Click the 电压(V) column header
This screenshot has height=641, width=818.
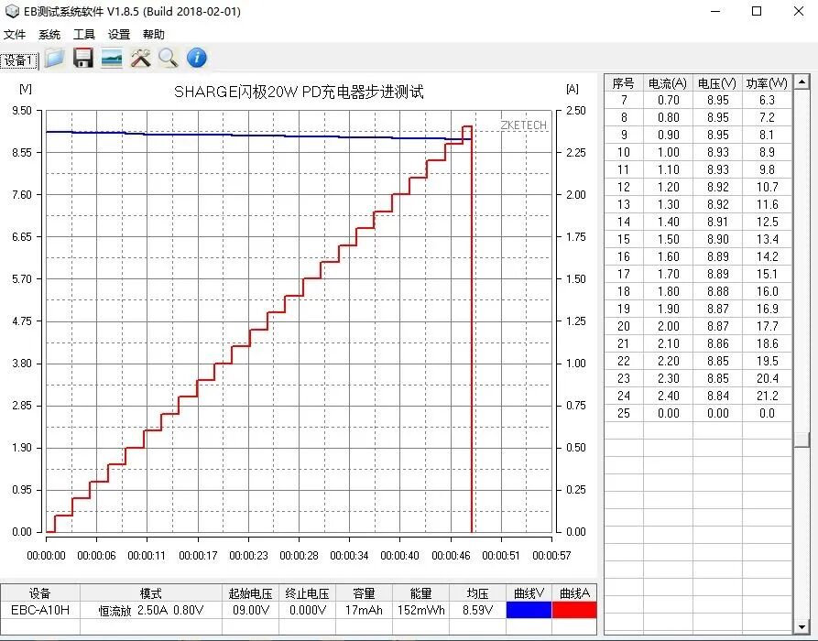click(717, 83)
